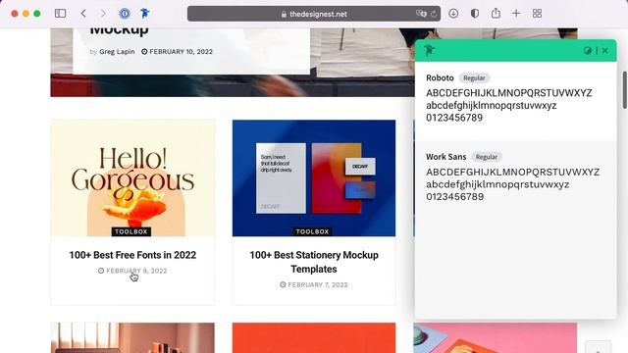Screen dimensions: 628x353
Task: Open a new tab with the plus button
Action: [x=516, y=14]
